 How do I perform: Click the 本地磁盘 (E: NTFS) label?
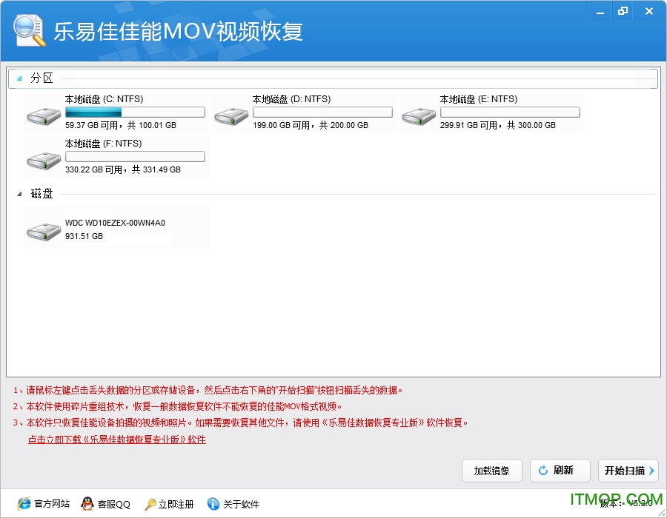click(479, 99)
